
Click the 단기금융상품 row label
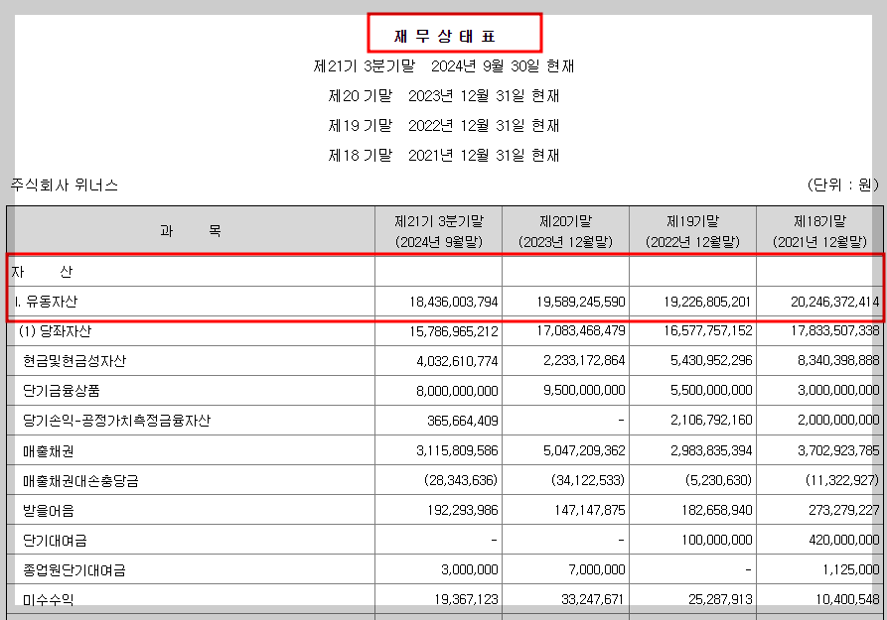tap(62, 391)
